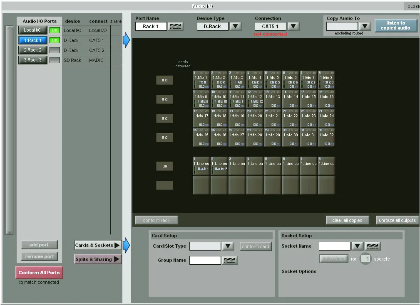The height and width of the screenshot is (305, 420).
Task: Select the 1:Mic 32 socket
Action: [x=326, y=137]
